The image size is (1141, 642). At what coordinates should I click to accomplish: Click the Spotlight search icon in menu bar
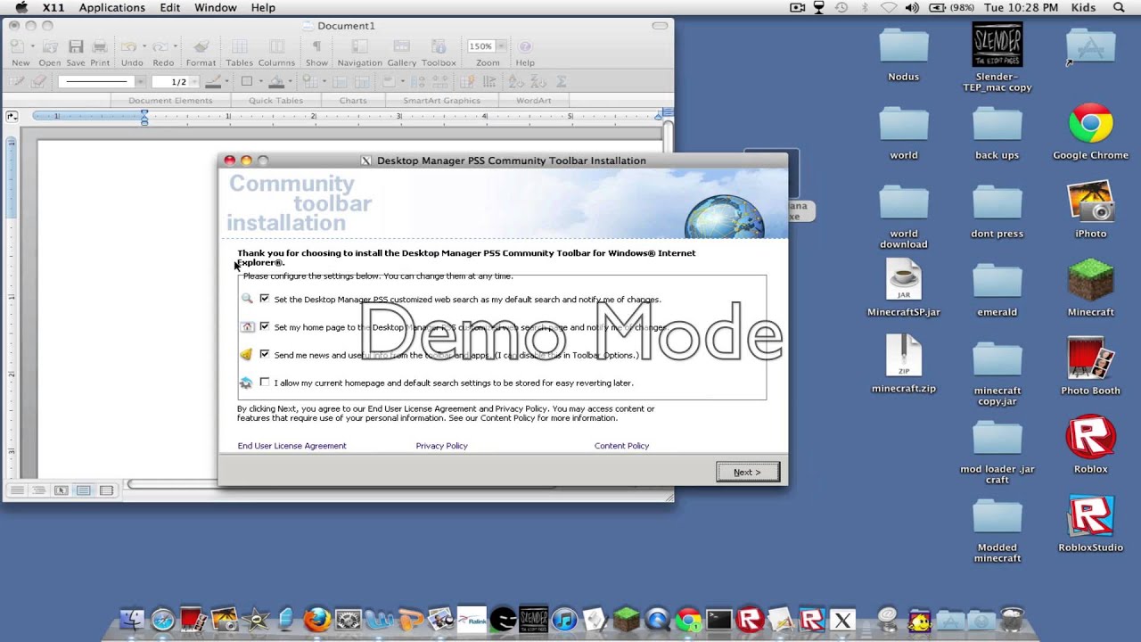point(1119,7)
